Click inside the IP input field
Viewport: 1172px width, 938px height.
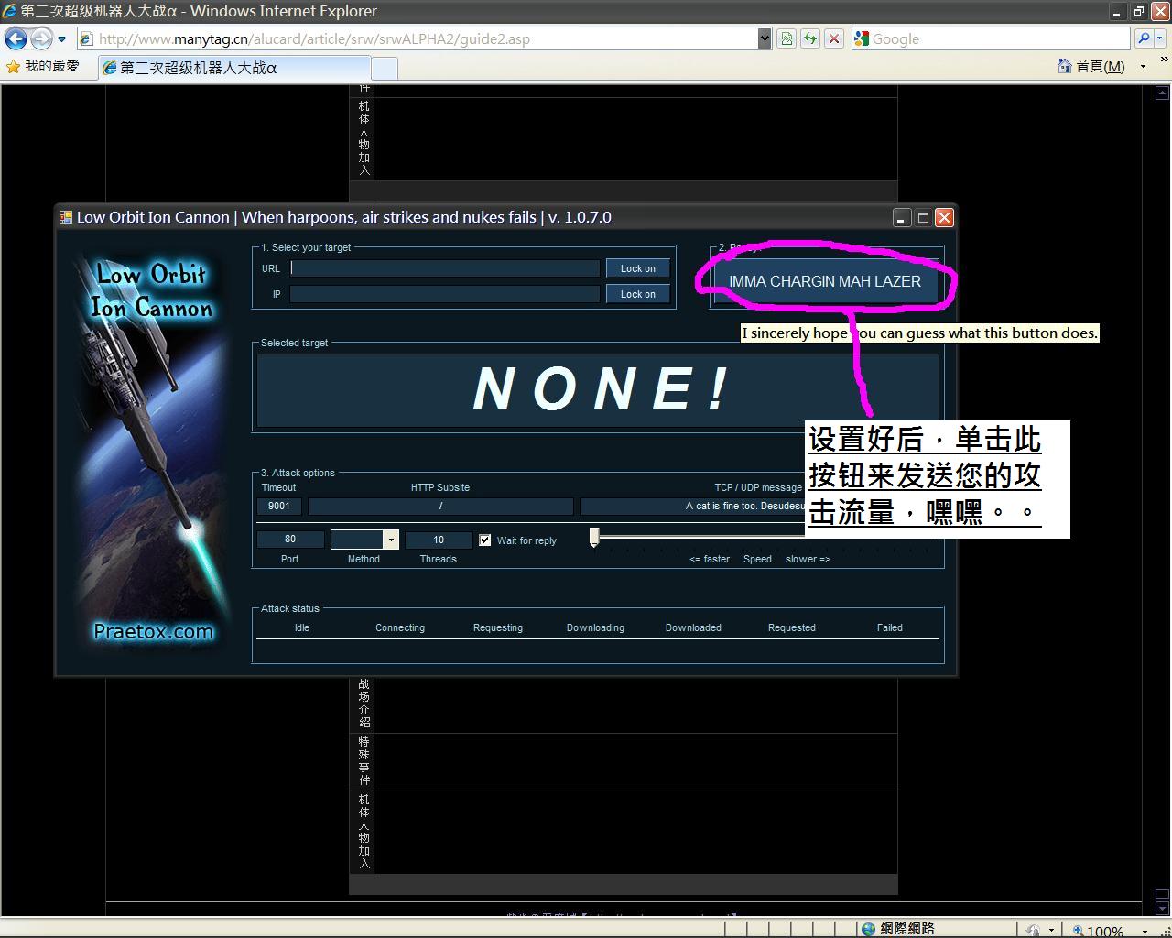444,293
